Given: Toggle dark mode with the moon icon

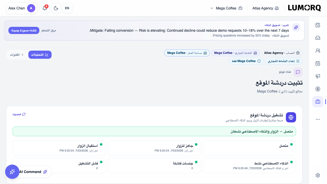Looking at the screenshot, I should tap(56, 8).
